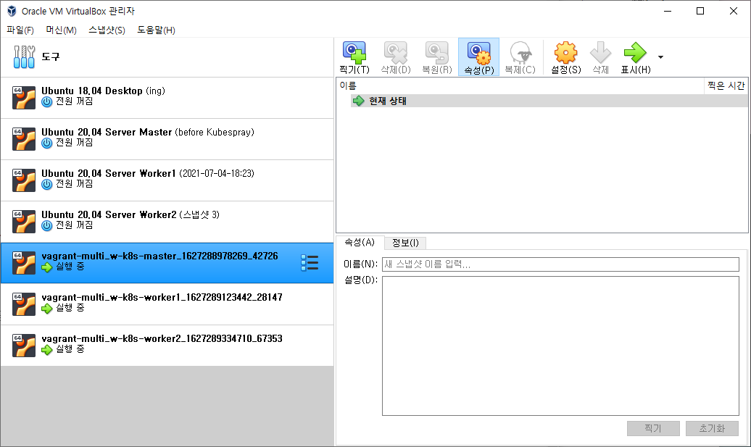The image size is (751, 447).
Task: Open the machine tools menu icon for k8s-master
Action: 310,263
